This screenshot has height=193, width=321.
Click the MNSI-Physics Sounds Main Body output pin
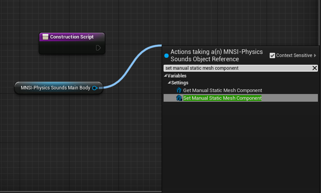point(95,88)
